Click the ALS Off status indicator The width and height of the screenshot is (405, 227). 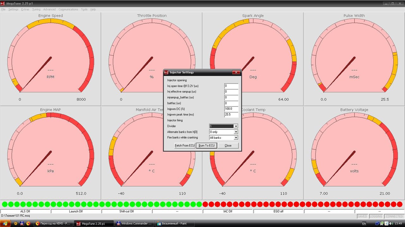25,211
